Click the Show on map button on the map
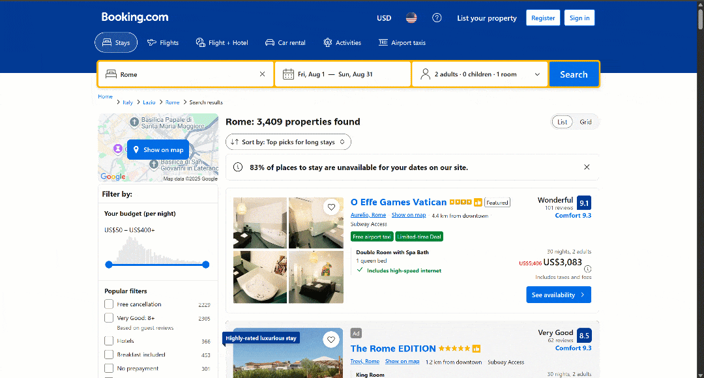 158,149
